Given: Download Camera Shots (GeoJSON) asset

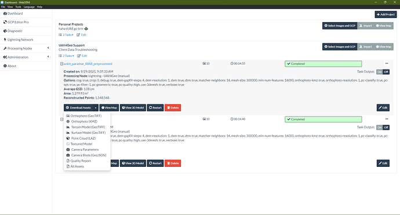Looking at the screenshot, I should (87, 155).
